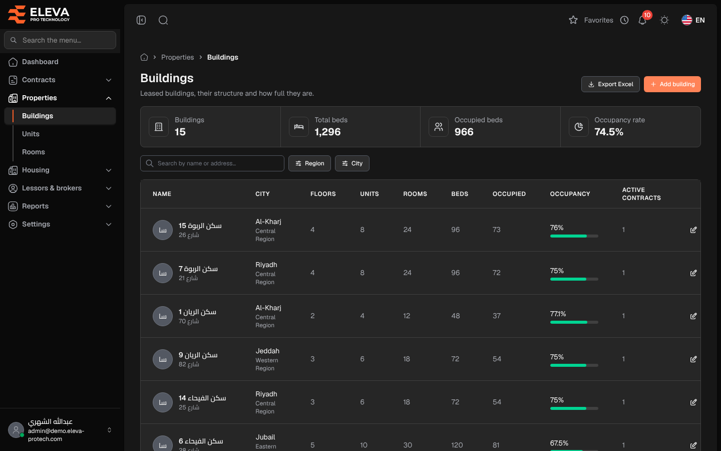
Task: Focus the Search the menu field
Action: click(60, 40)
